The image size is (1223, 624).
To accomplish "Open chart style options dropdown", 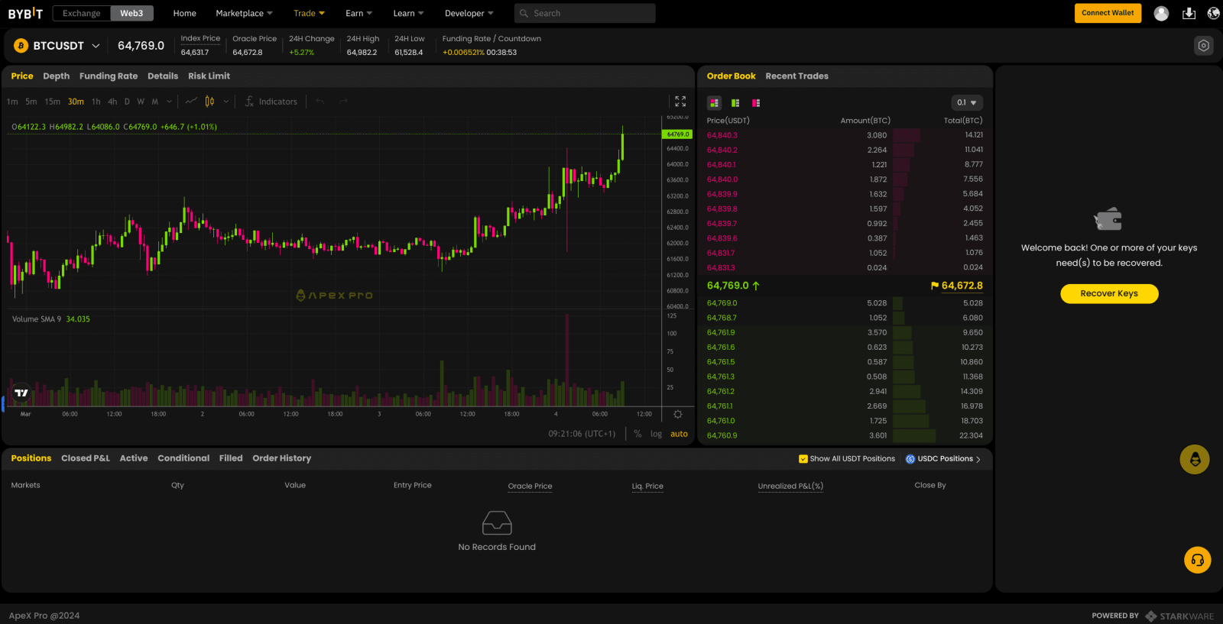I will point(225,102).
